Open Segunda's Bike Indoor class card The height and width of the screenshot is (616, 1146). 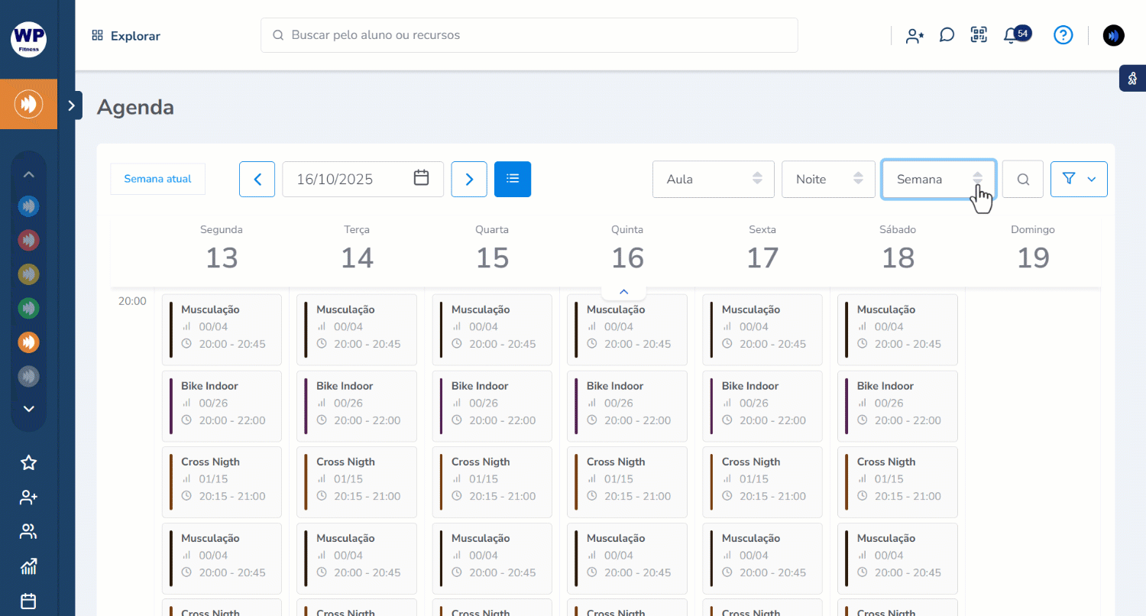tap(222, 406)
